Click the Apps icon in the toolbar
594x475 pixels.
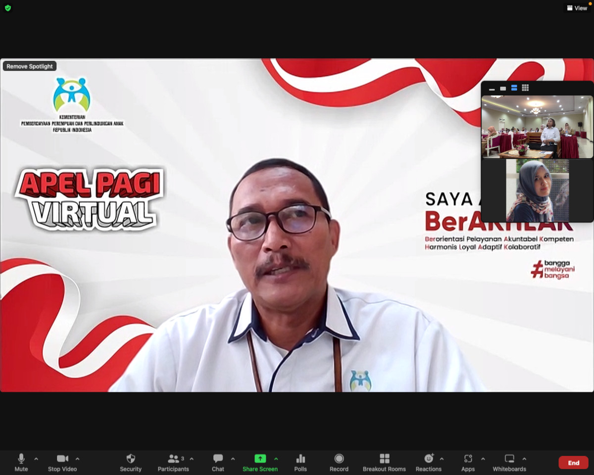pos(468,462)
